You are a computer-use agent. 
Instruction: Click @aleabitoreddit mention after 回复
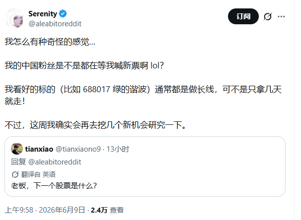click(55, 162)
